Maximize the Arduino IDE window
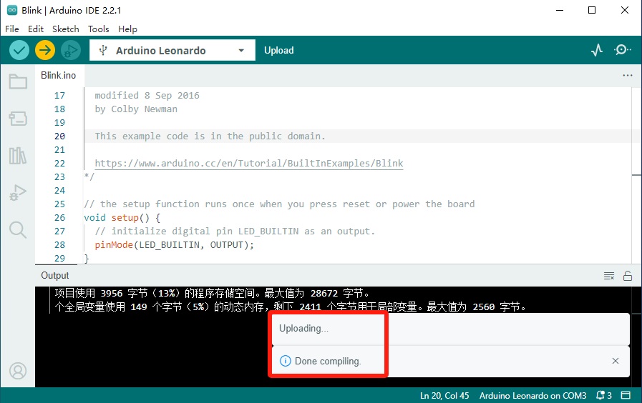 click(592, 10)
